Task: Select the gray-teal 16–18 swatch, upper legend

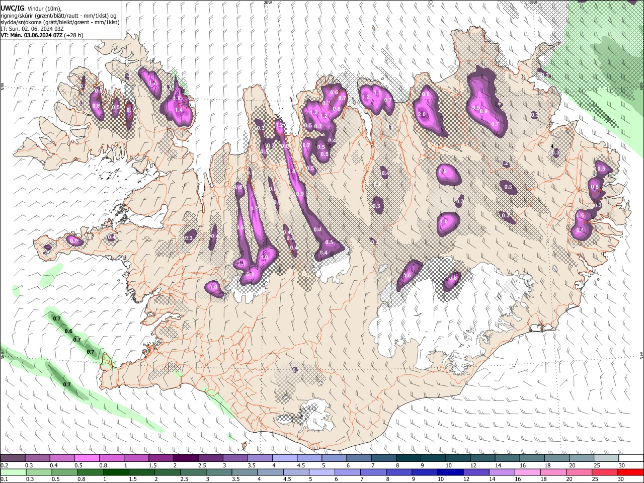Action: coord(532,458)
